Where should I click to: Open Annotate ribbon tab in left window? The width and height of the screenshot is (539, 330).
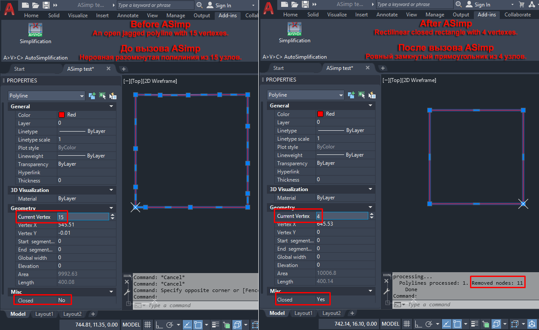(x=128, y=15)
